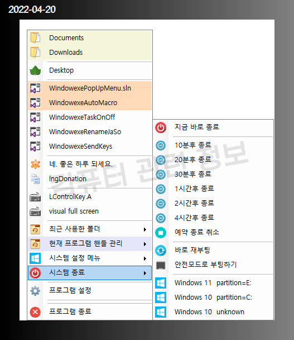Screen dimensions: 294x340
Task: Click the blue refresh icon beside 바로 재부팅
Action: tap(161, 251)
